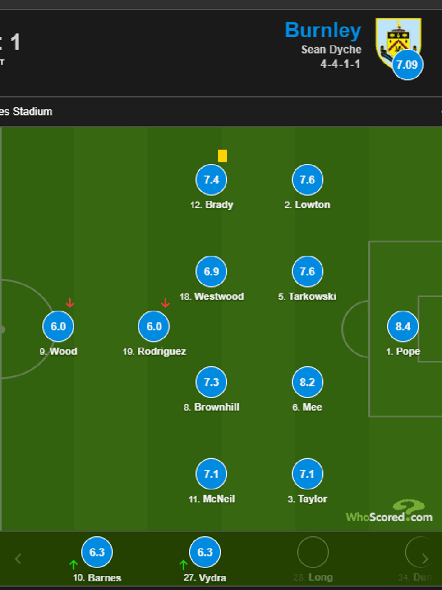Select substitute Barnes' 6.3 rating

[x=97, y=552]
